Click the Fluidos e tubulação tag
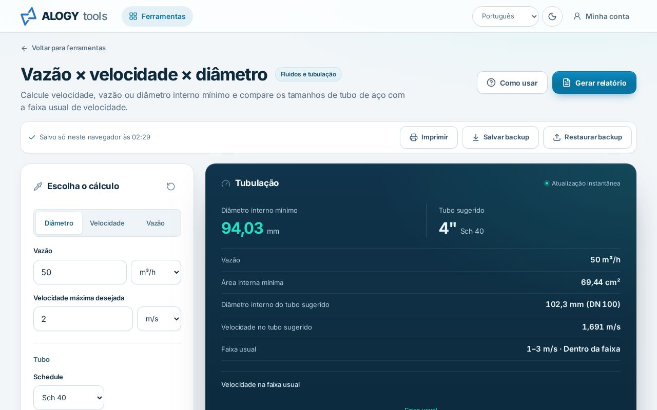 pyautogui.click(x=308, y=74)
